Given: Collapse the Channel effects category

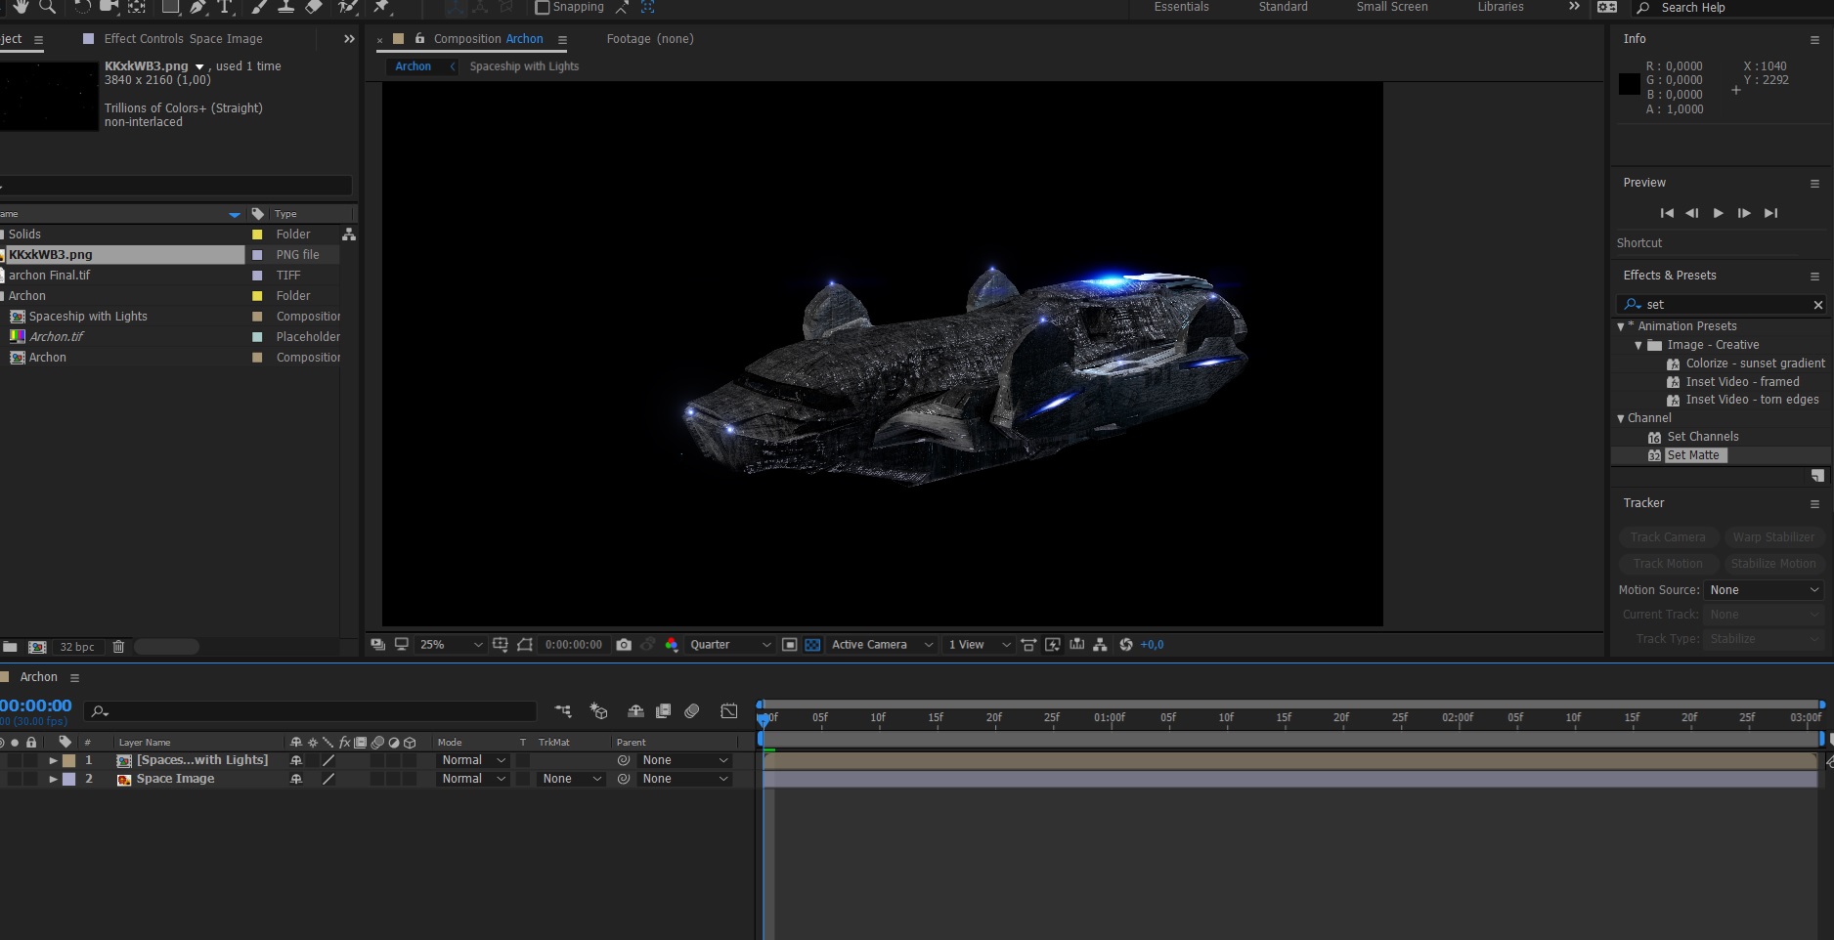Looking at the screenshot, I should pos(1621,418).
